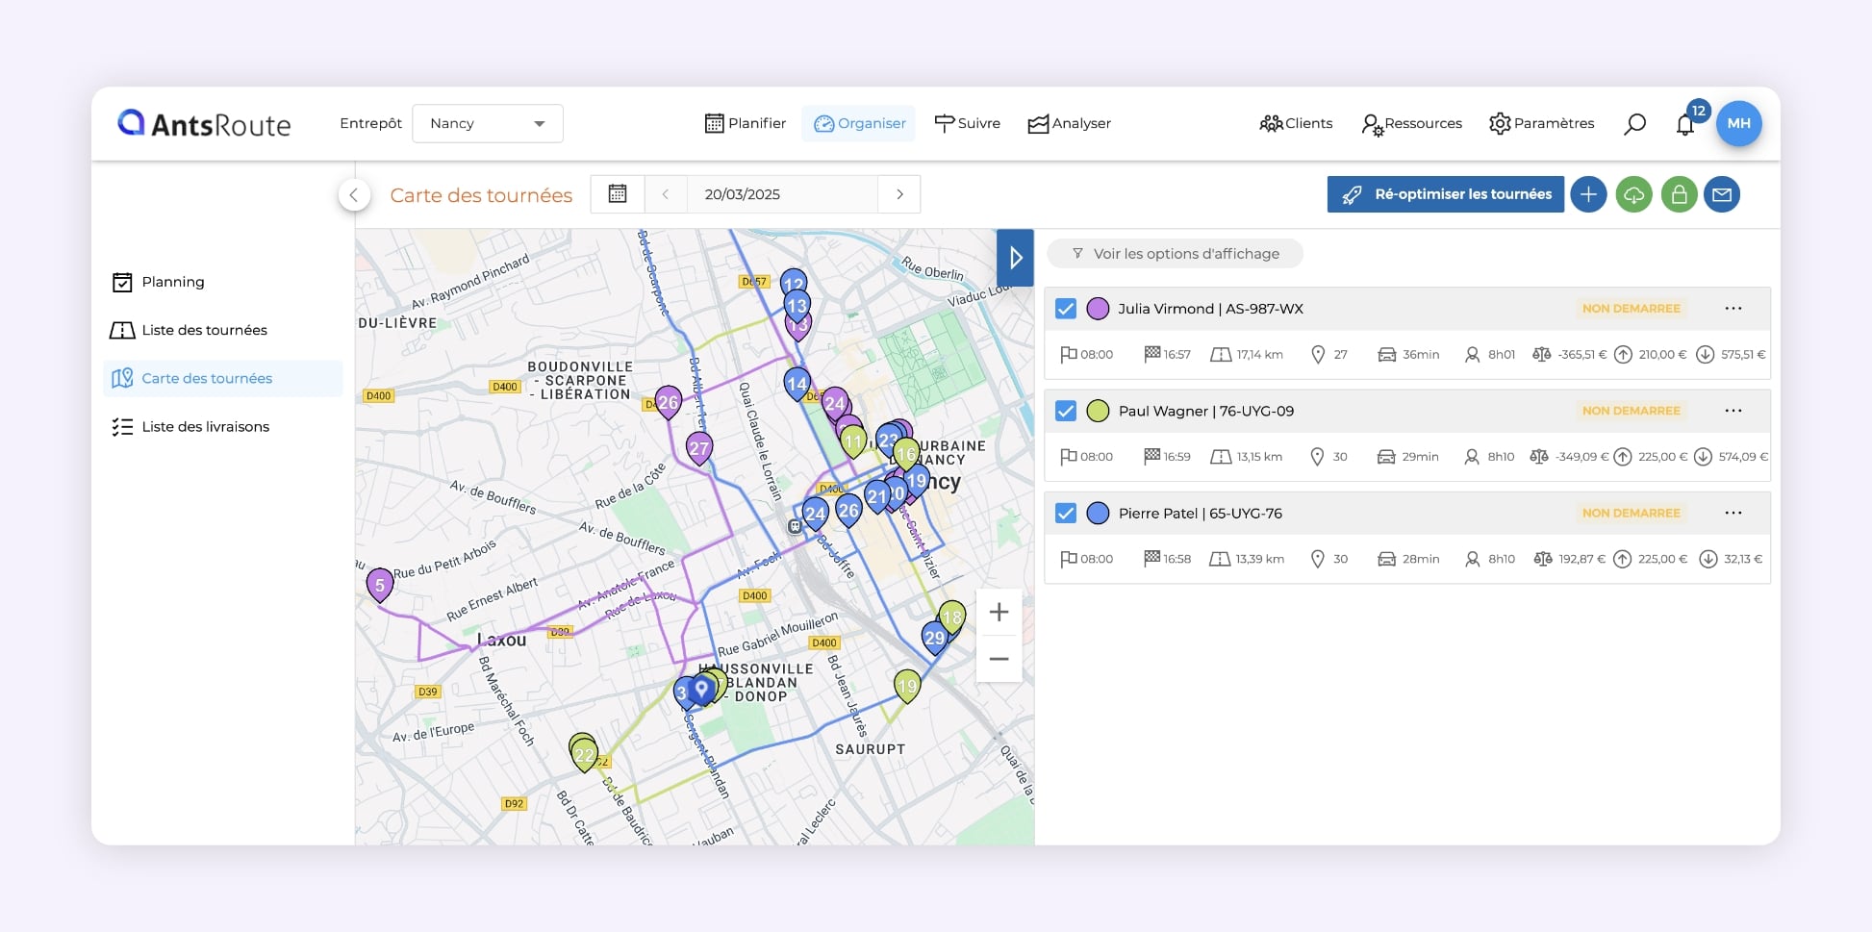Uncheck Julia Virmond route checkbox
This screenshot has height=932, width=1872.
pos(1066,309)
